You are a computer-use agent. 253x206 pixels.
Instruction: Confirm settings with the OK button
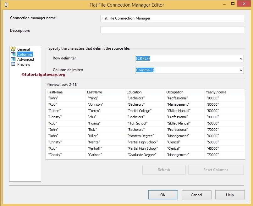pos(163,195)
